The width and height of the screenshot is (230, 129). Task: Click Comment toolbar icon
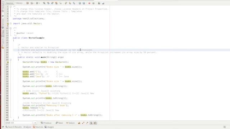99,3
